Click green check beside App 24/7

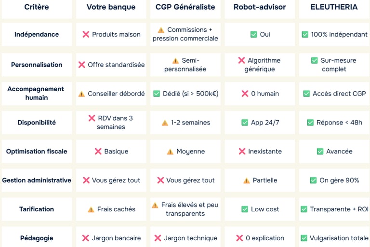(245, 123)
